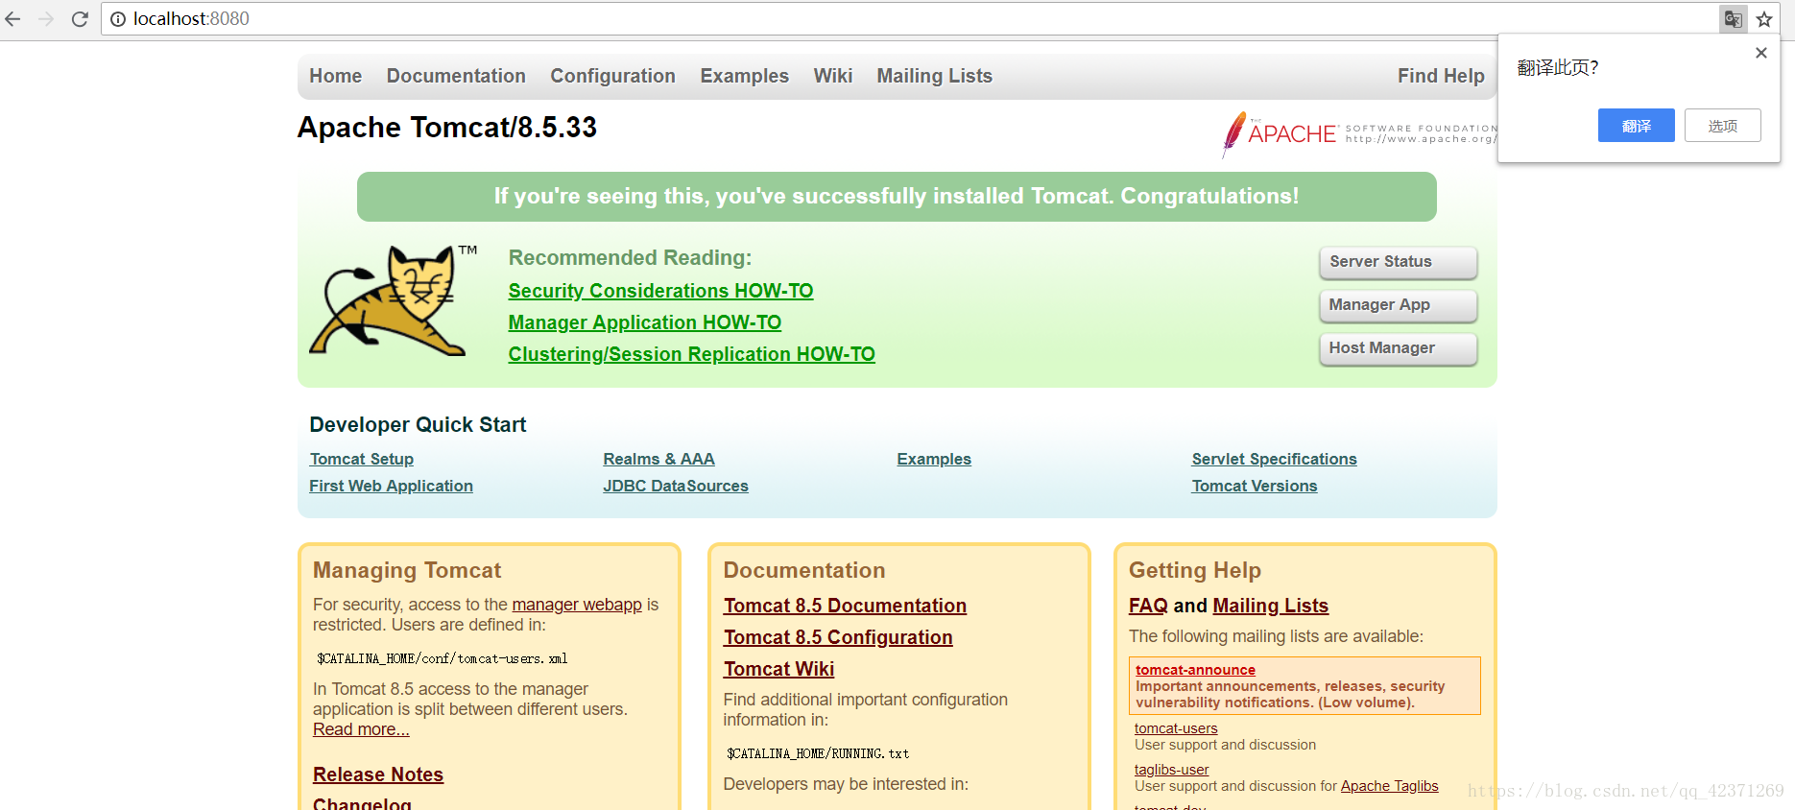Click the Getting Help heading
The width and height of the screenshot is (1795, 810).
click(x=1195, y=570)
